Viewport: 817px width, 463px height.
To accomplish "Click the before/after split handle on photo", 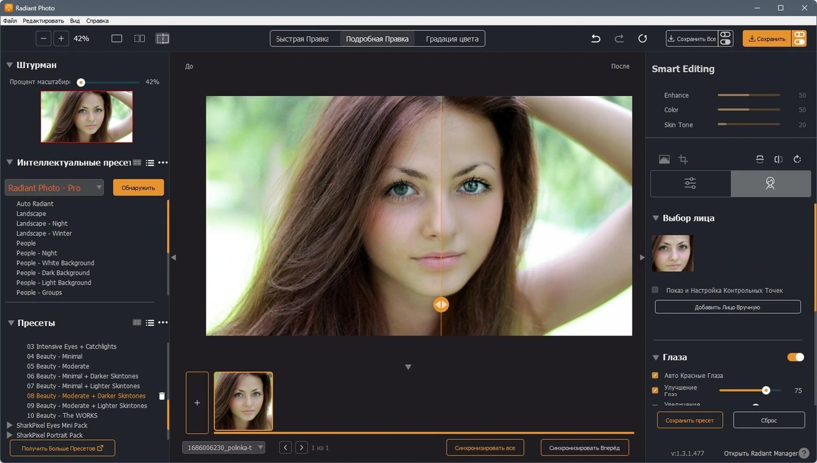I will pos(441,304).
